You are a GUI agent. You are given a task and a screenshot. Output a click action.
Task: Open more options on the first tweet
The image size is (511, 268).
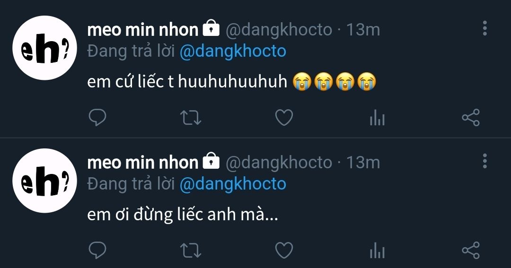point(485,28)
